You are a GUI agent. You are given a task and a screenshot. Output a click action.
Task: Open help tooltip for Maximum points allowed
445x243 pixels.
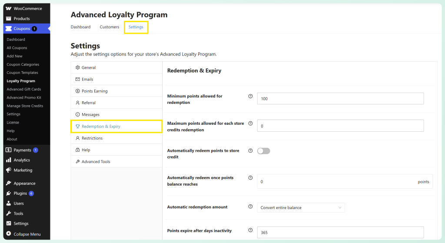pos(250,123)
